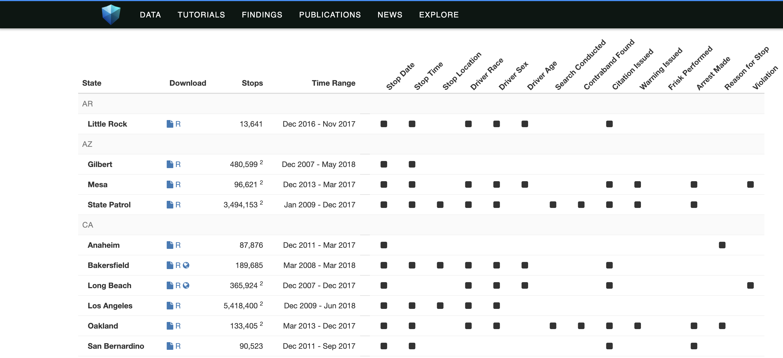Select the Mesa city name
Screen dimensions: 783x358
(x=97, y=184)
